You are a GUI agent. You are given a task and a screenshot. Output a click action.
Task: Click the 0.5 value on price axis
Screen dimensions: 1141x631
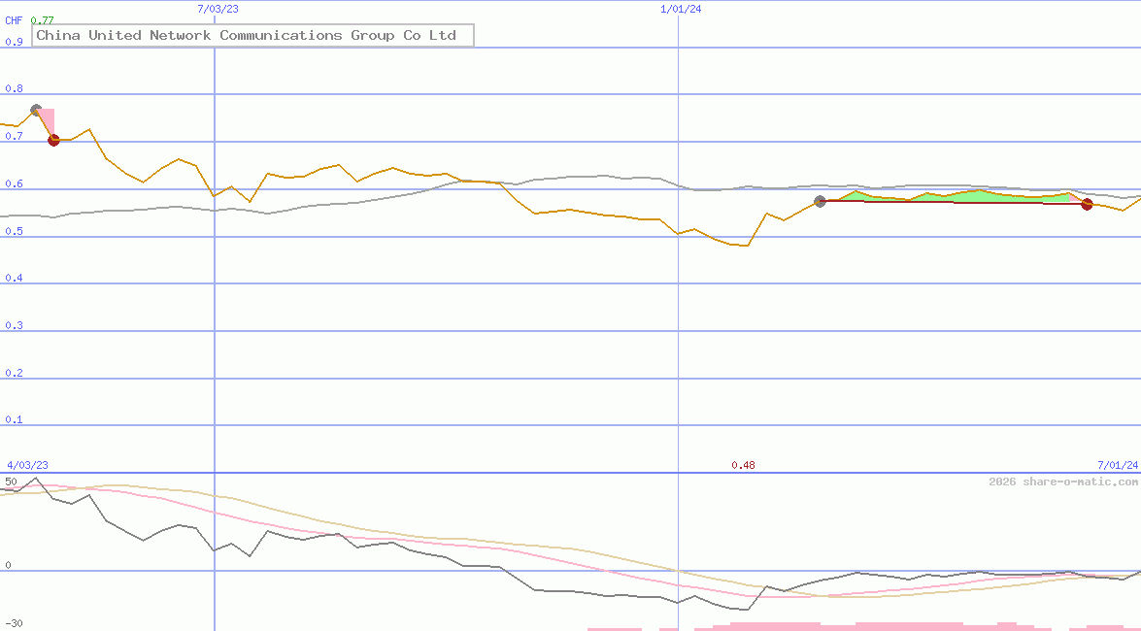(15, 231)
